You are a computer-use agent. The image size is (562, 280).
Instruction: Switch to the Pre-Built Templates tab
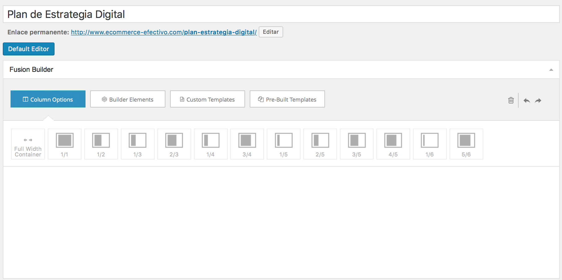287,99
